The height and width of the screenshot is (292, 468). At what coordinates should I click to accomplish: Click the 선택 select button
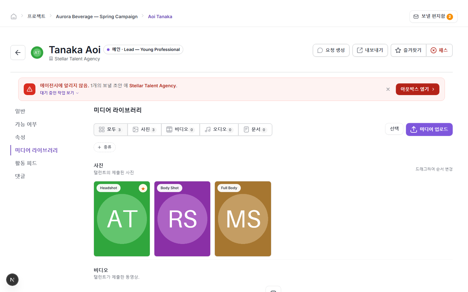(394, 129)
